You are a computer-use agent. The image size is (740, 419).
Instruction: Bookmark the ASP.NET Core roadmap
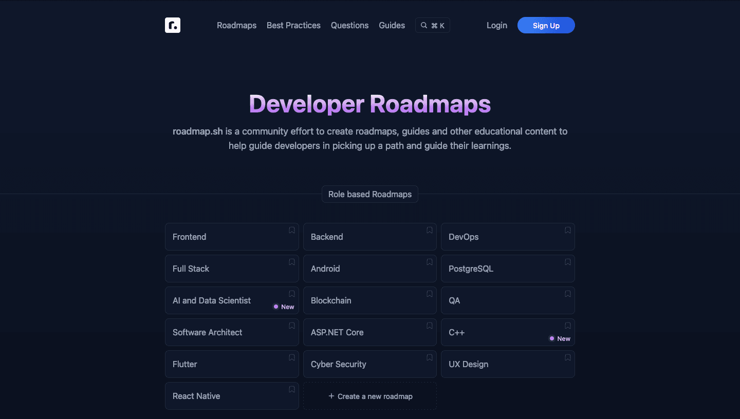[x=430, y=326]
